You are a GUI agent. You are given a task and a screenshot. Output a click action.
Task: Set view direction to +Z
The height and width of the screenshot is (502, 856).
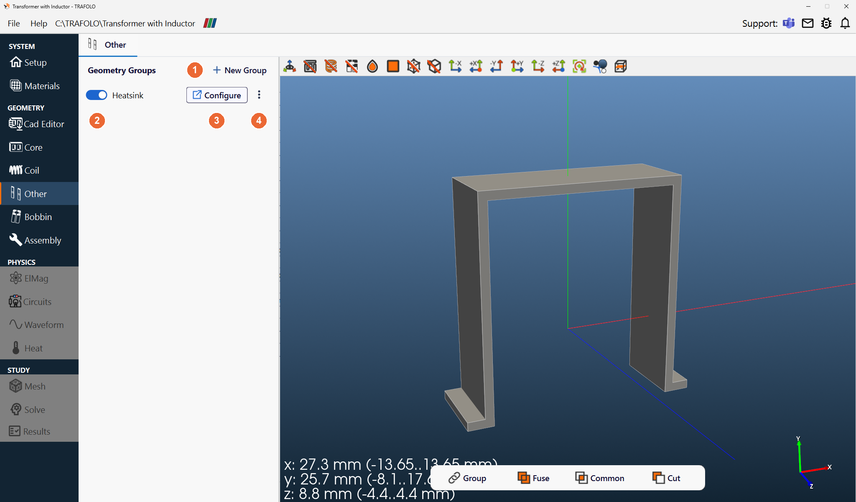pos(558,66)
